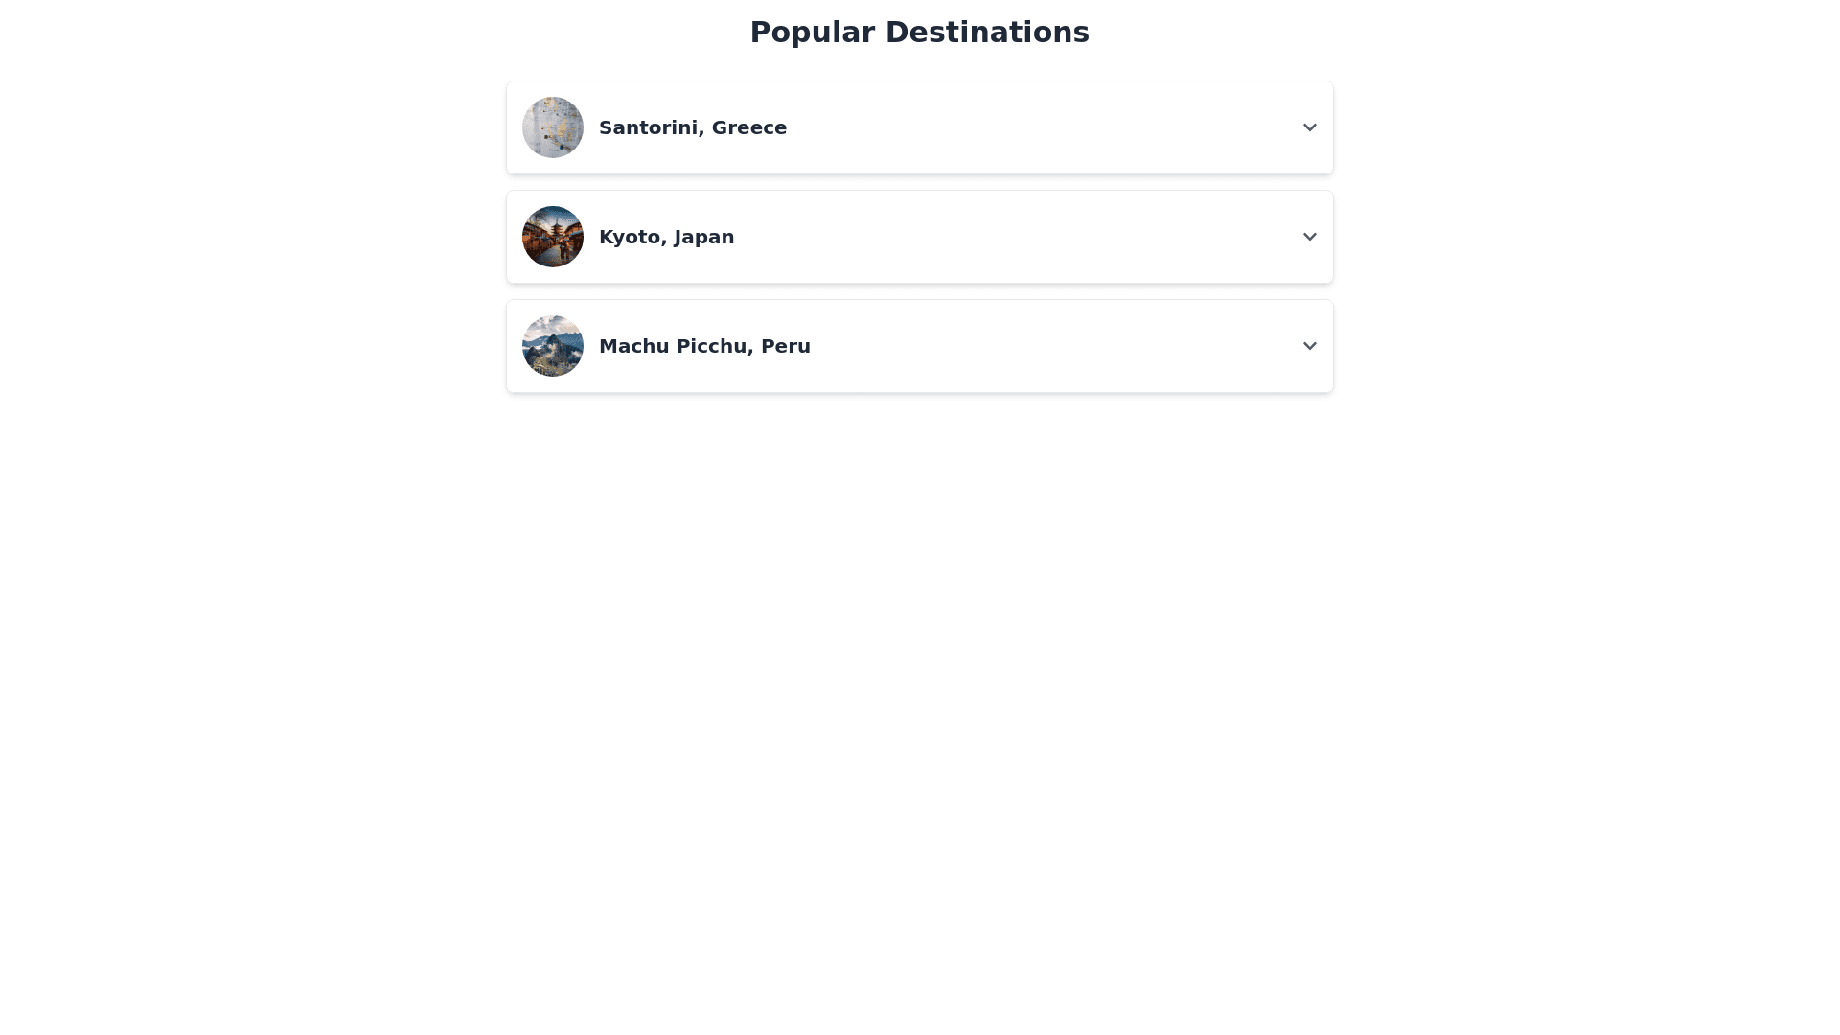Click the "Machu Picchu, Peru" title text

coord(704,346)
